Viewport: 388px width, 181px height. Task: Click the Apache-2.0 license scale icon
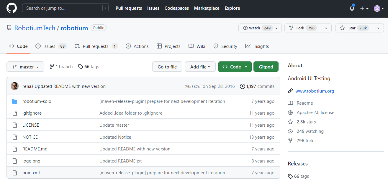click(290, 113)
